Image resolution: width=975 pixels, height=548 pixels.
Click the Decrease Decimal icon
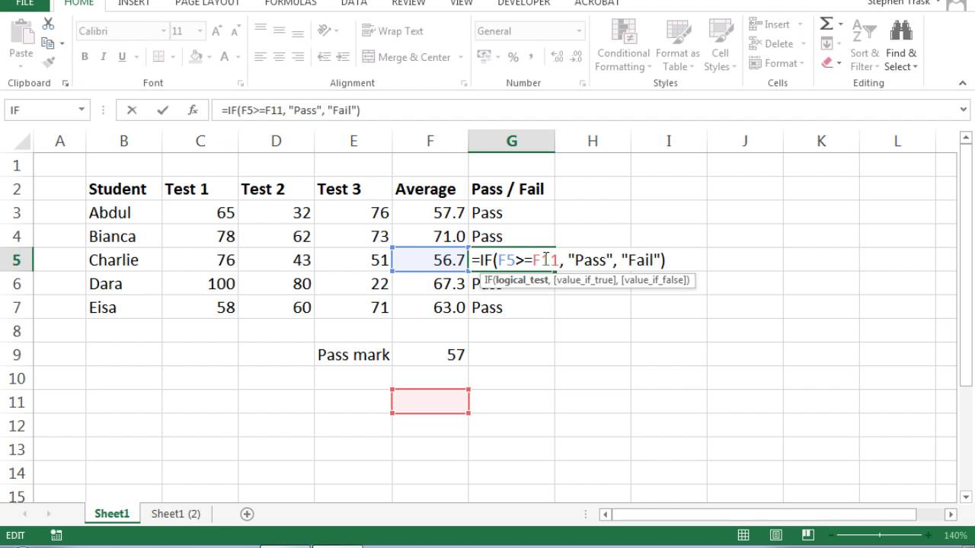(575, 56)
